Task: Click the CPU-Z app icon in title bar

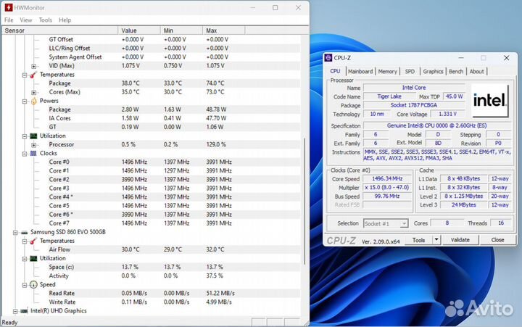Action: [328, 57]
